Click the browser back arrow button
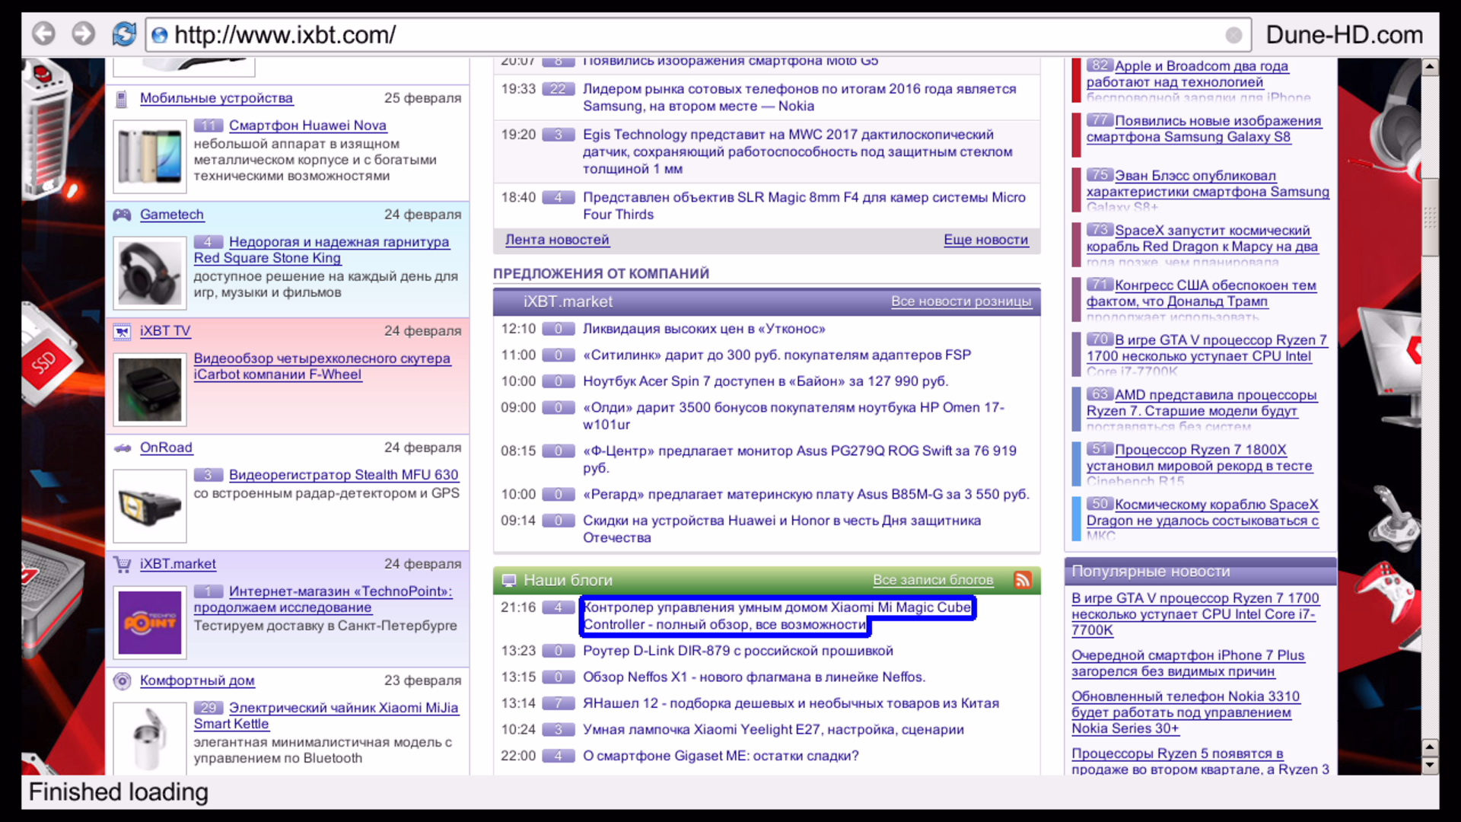Image resolution: width=1461 pixels, height=822 pixels. (x=44, y=34)
